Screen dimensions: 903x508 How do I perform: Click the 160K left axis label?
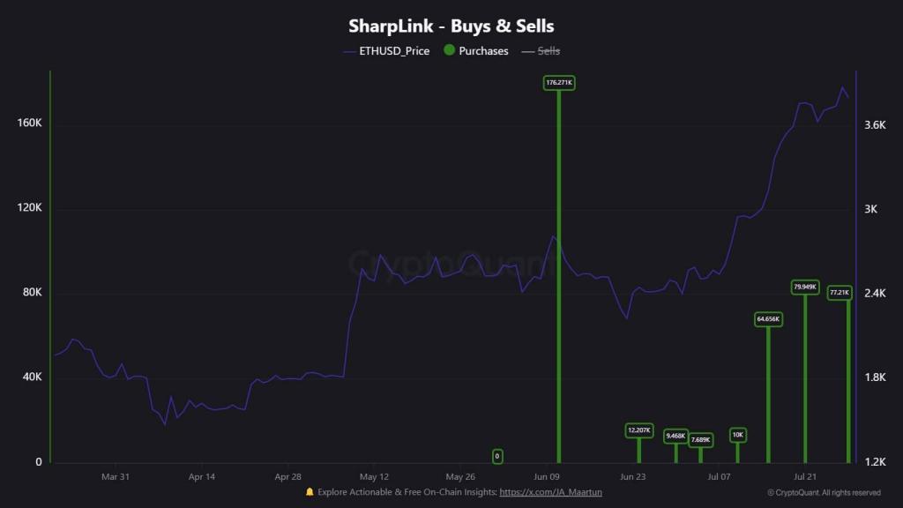pos(29,123)
